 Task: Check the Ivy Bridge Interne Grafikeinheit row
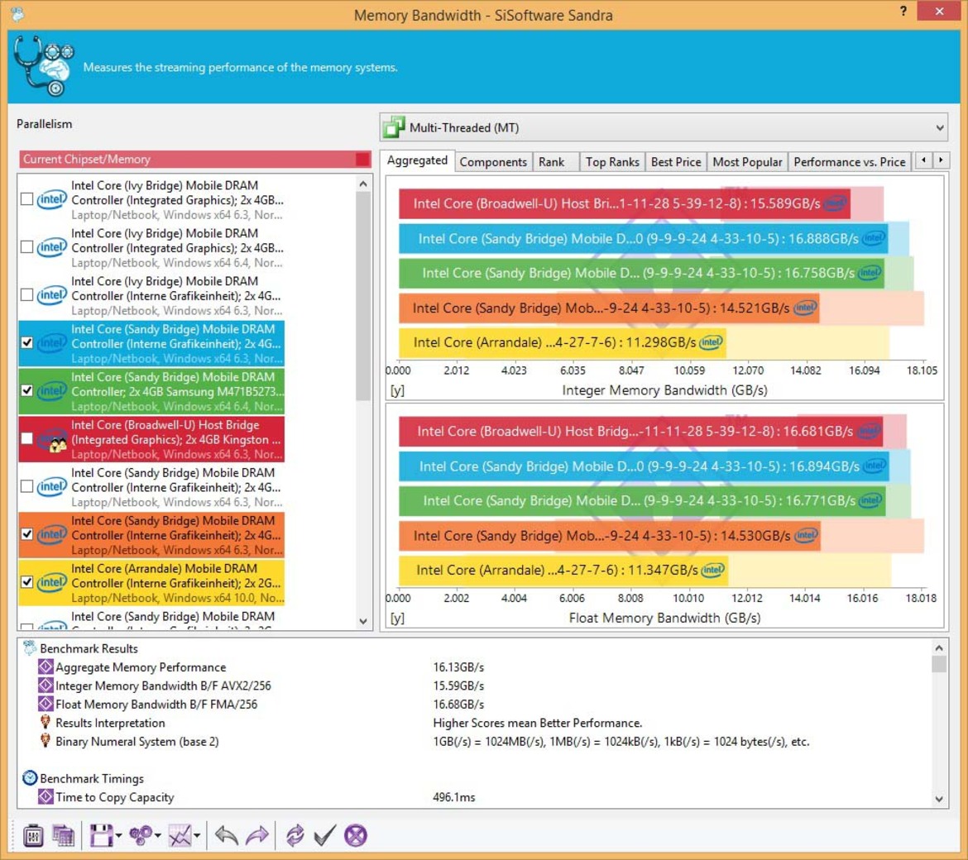[x=26, y=295]
